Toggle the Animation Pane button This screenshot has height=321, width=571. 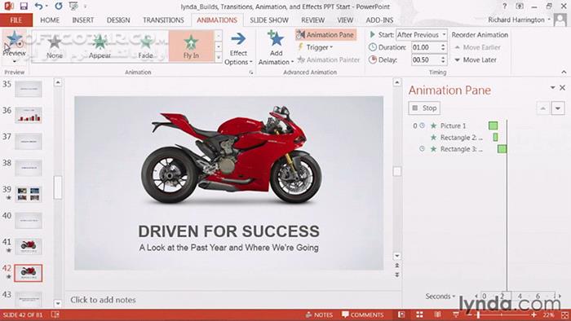(326, 35)
